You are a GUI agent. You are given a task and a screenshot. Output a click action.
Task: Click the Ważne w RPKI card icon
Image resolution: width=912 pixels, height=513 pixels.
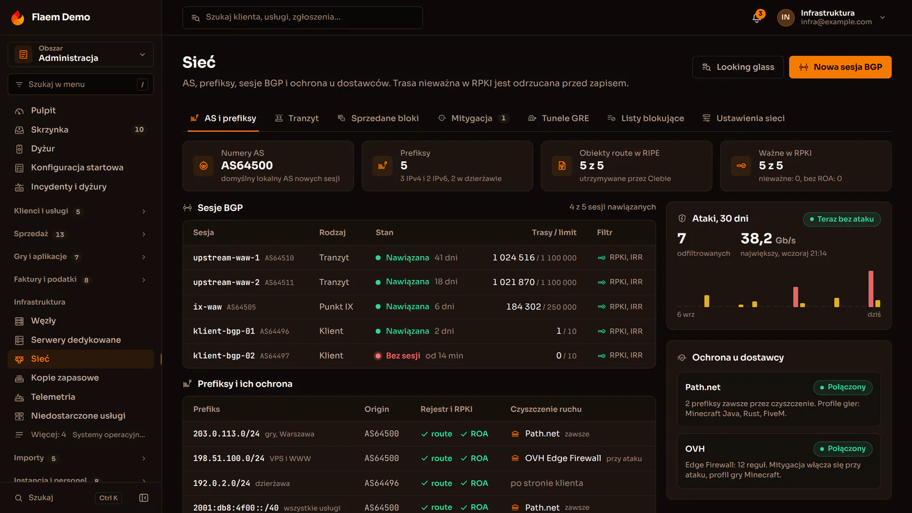point(741,166)
